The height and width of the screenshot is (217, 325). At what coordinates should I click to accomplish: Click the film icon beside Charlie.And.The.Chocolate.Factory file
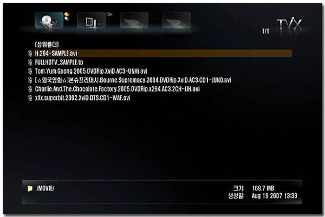click(30, 89)
